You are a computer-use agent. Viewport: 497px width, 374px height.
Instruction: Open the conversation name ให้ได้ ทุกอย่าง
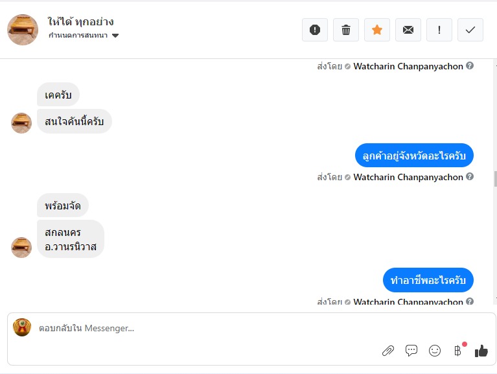81,21
